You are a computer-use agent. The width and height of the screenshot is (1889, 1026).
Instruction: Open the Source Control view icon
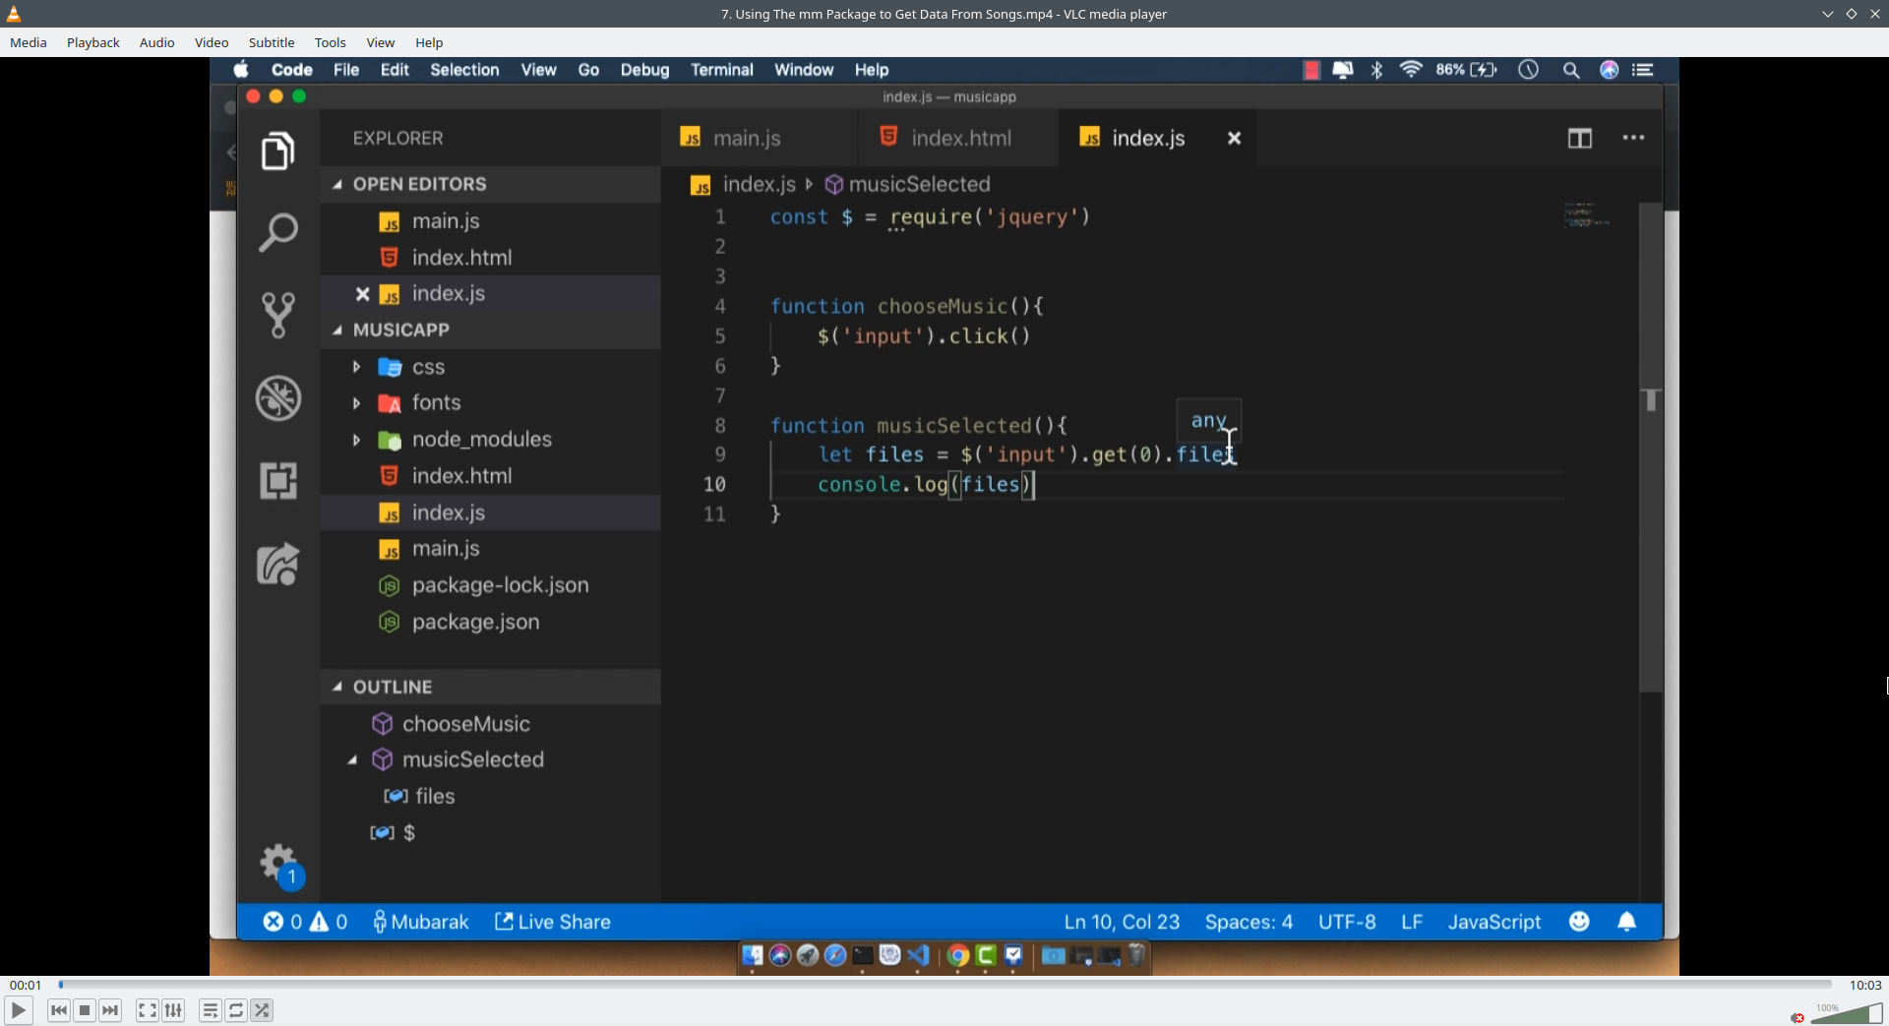277,316
